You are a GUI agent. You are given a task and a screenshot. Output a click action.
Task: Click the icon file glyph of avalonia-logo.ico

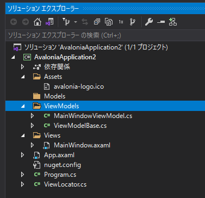(x=47, y=86)
